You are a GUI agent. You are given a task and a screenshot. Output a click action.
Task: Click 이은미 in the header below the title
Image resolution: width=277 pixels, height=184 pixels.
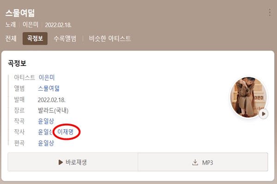(30, 25)
